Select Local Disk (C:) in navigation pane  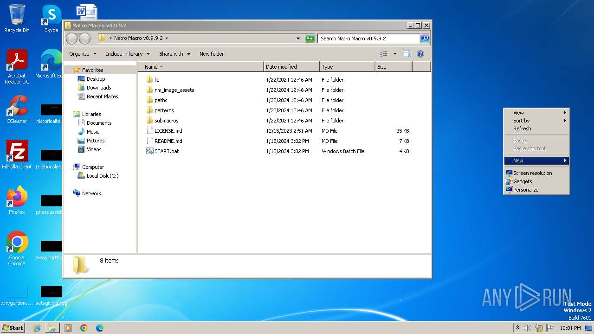click(98, 176)
